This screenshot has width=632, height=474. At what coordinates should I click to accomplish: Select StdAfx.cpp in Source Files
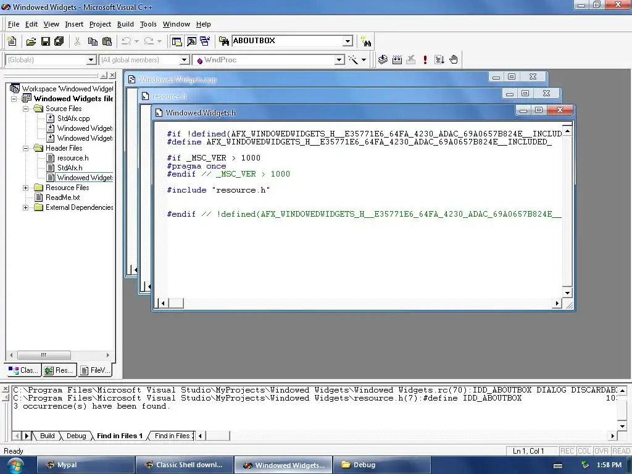(x=73, y=118)
